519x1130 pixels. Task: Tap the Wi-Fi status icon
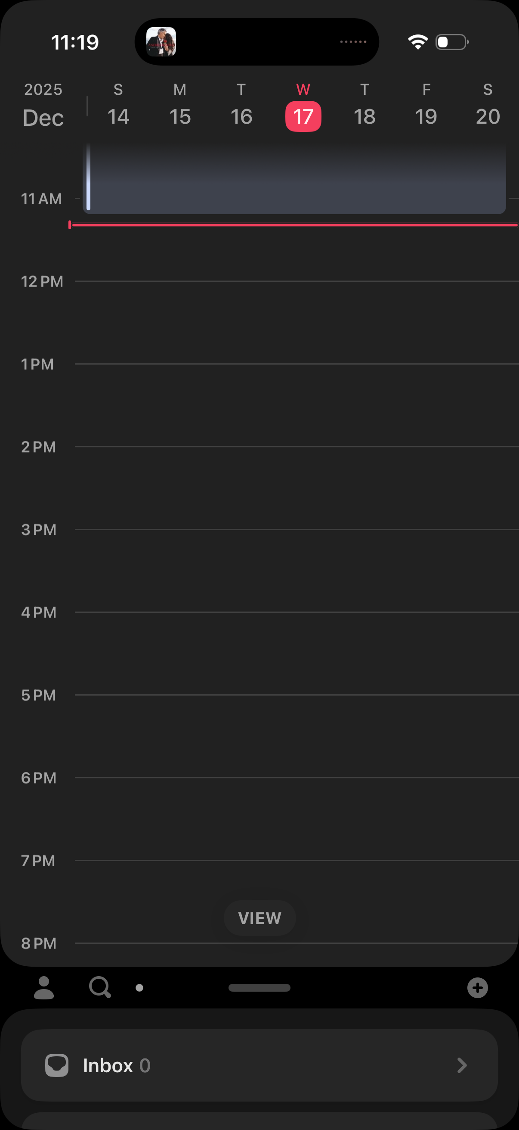tap(417, 42)
